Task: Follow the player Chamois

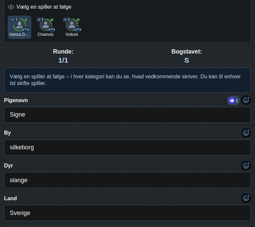Action: pos(46,27)
